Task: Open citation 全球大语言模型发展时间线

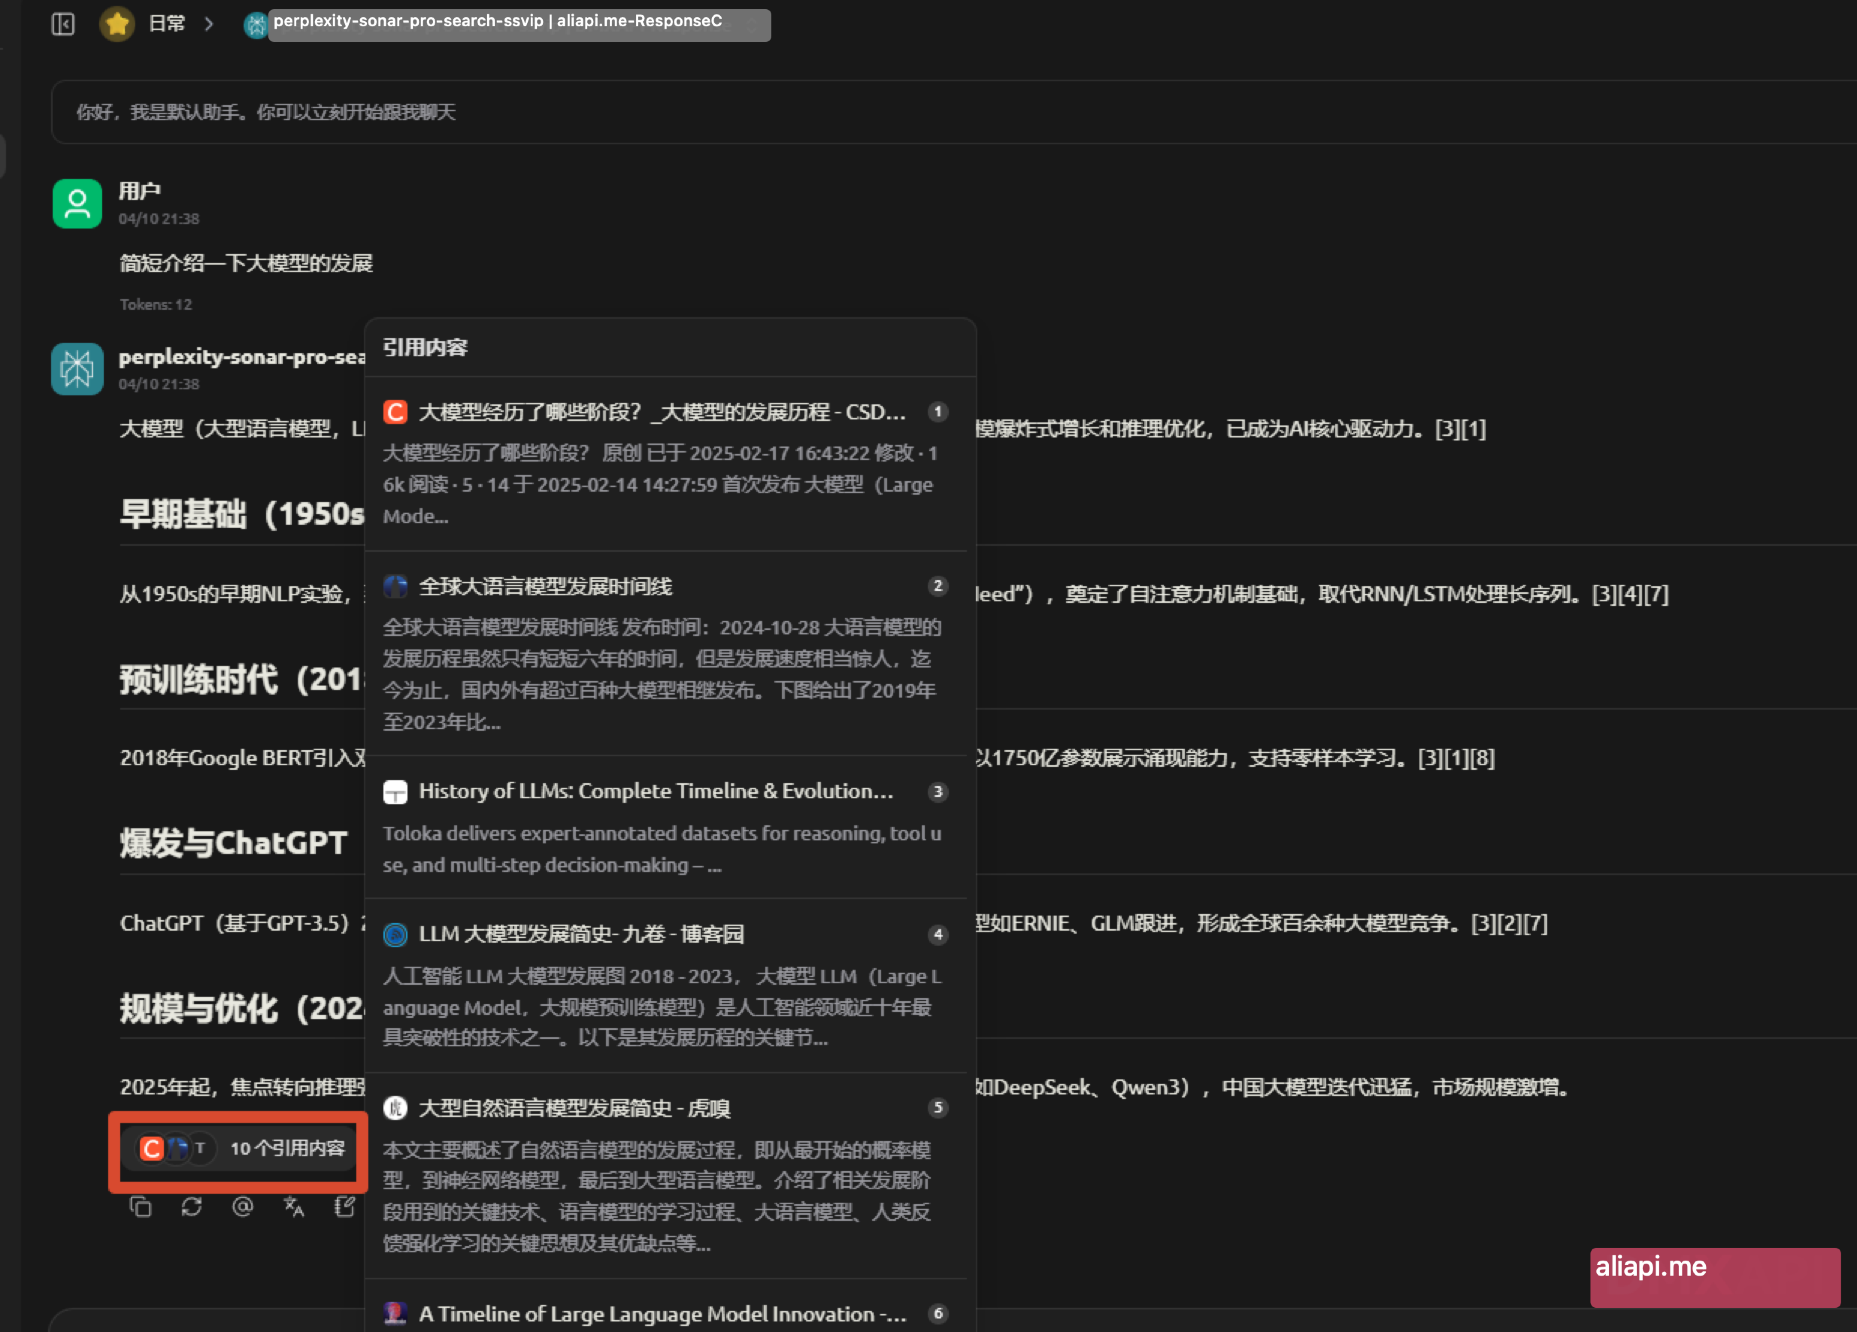Action: [x=545, y=586]
